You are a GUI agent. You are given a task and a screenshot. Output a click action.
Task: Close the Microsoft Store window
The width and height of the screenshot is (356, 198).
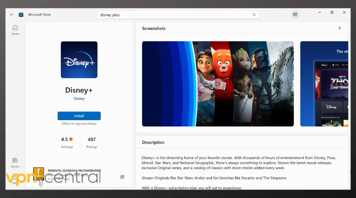pos(345,12)
